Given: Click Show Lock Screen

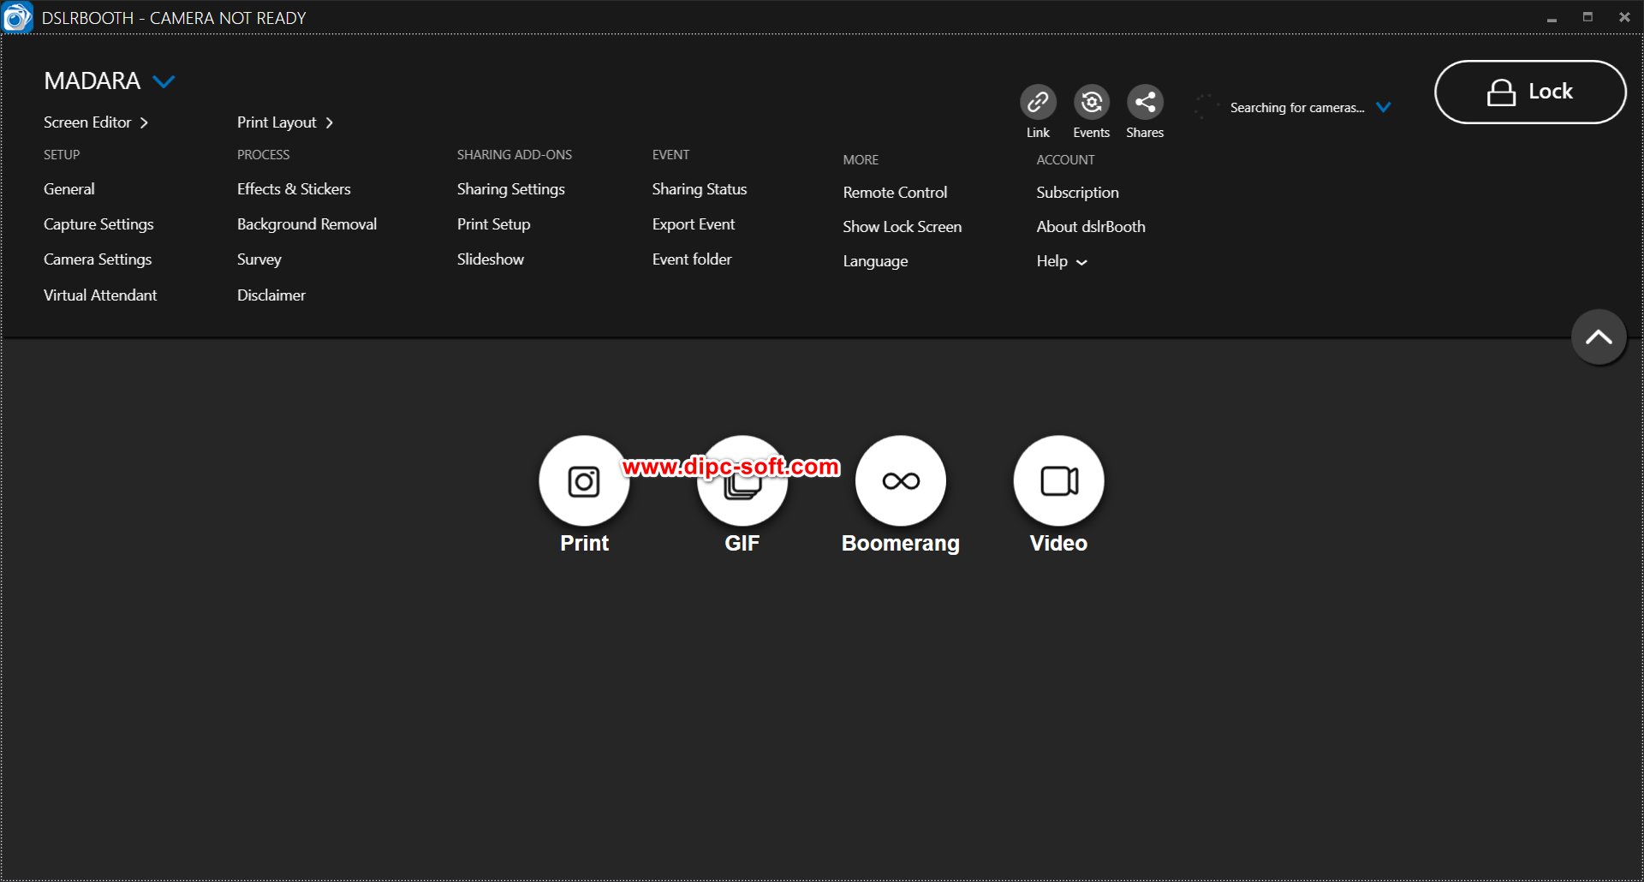Looking at the screenshot, I should point(902,227).
